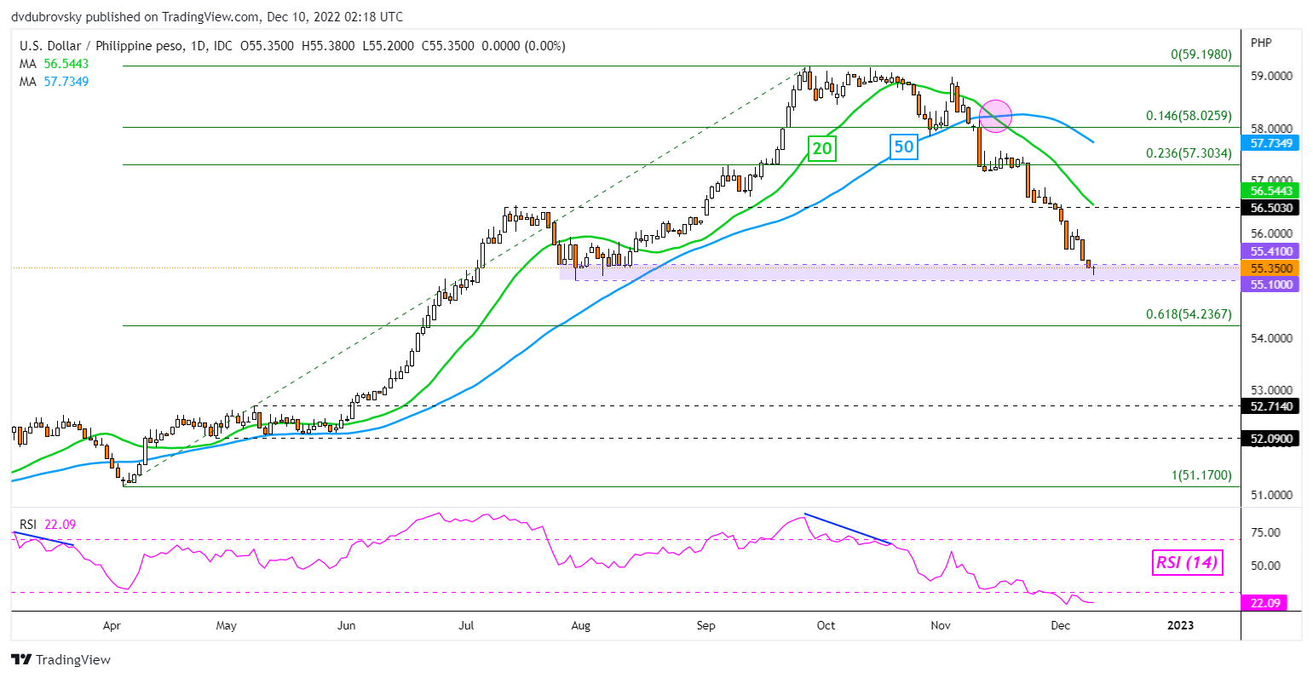Viewport: 1313px width, 678px height.
Task: Click the Jun label on the time axis
Action: click(346, 626)
